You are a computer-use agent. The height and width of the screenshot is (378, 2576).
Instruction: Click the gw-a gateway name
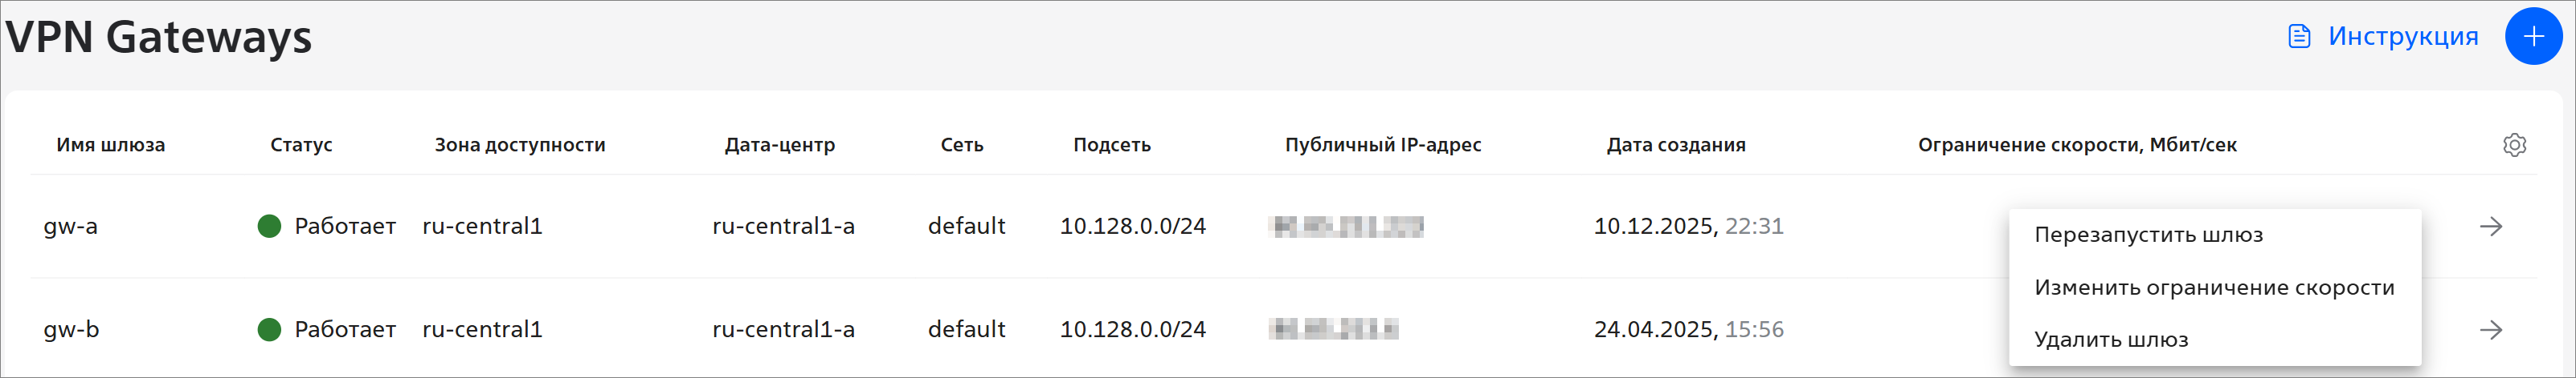71,227
